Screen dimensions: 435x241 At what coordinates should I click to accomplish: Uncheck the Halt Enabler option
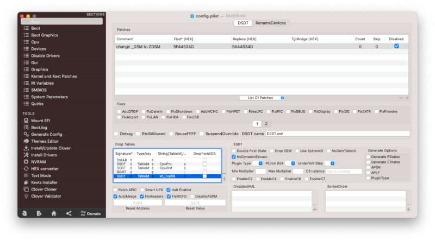tap(169, 190)
